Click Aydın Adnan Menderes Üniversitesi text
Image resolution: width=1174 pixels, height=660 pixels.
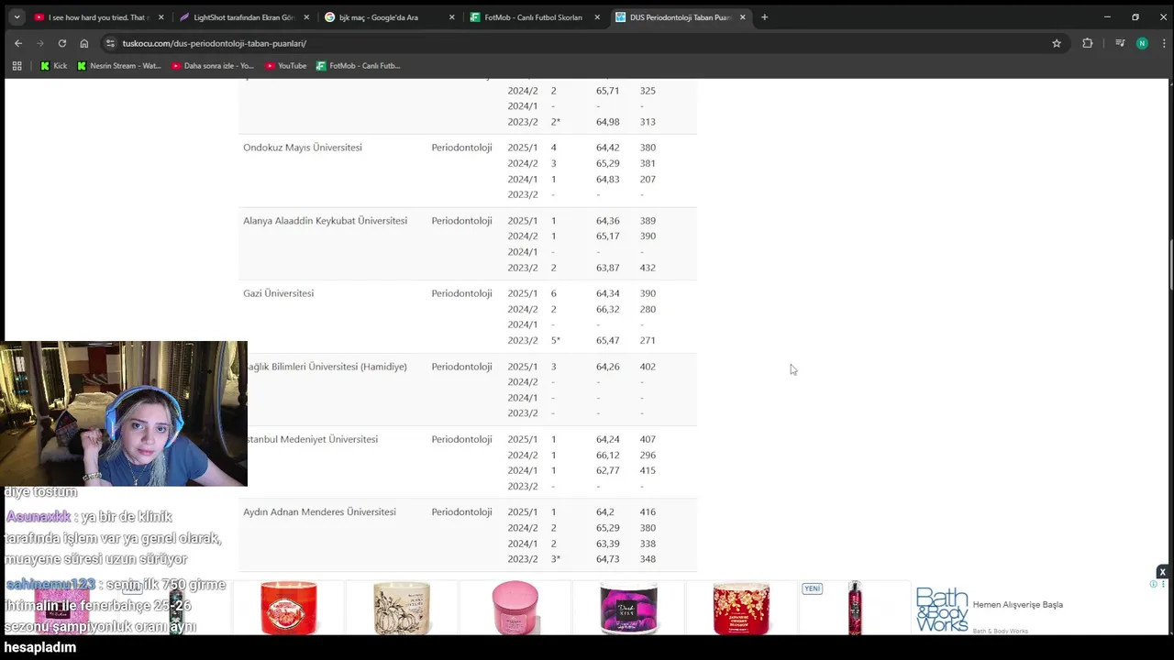point(319,512)
